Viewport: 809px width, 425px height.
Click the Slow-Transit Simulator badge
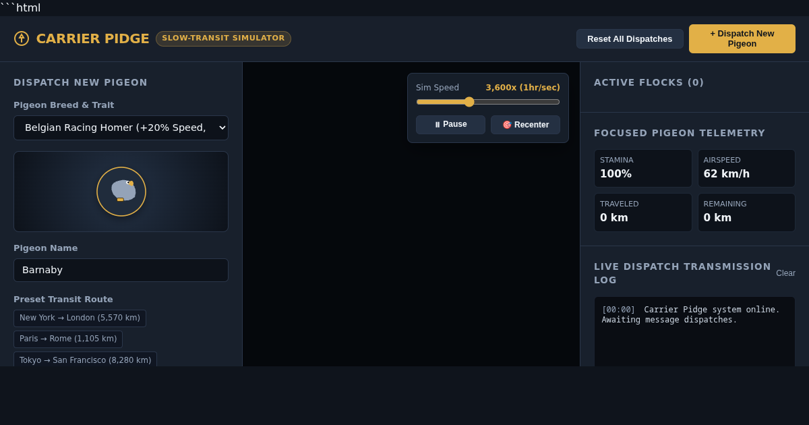point(223,38)
